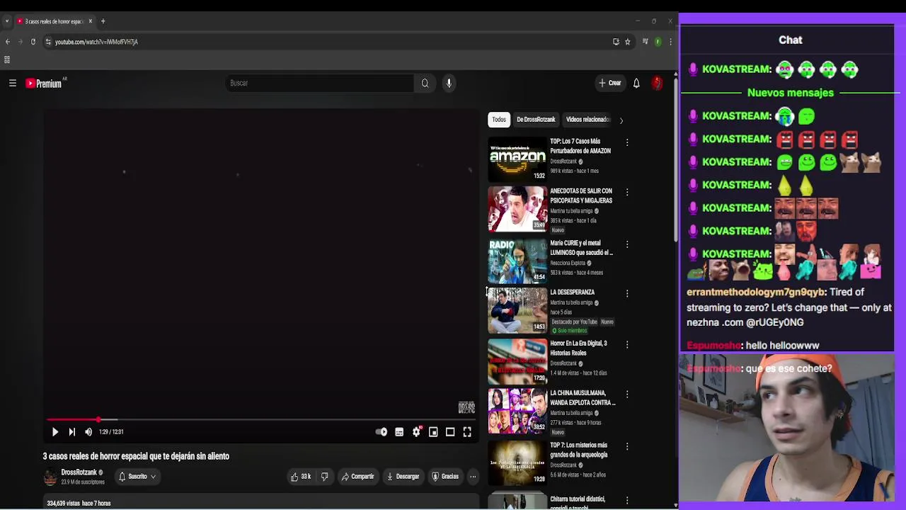Open options menu for La Desesperanza video
The height and width of the screenshot is (510, 906).
coord(627,293)
